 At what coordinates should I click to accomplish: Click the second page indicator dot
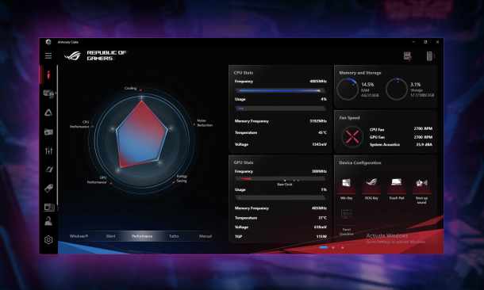tap(333, 247)
